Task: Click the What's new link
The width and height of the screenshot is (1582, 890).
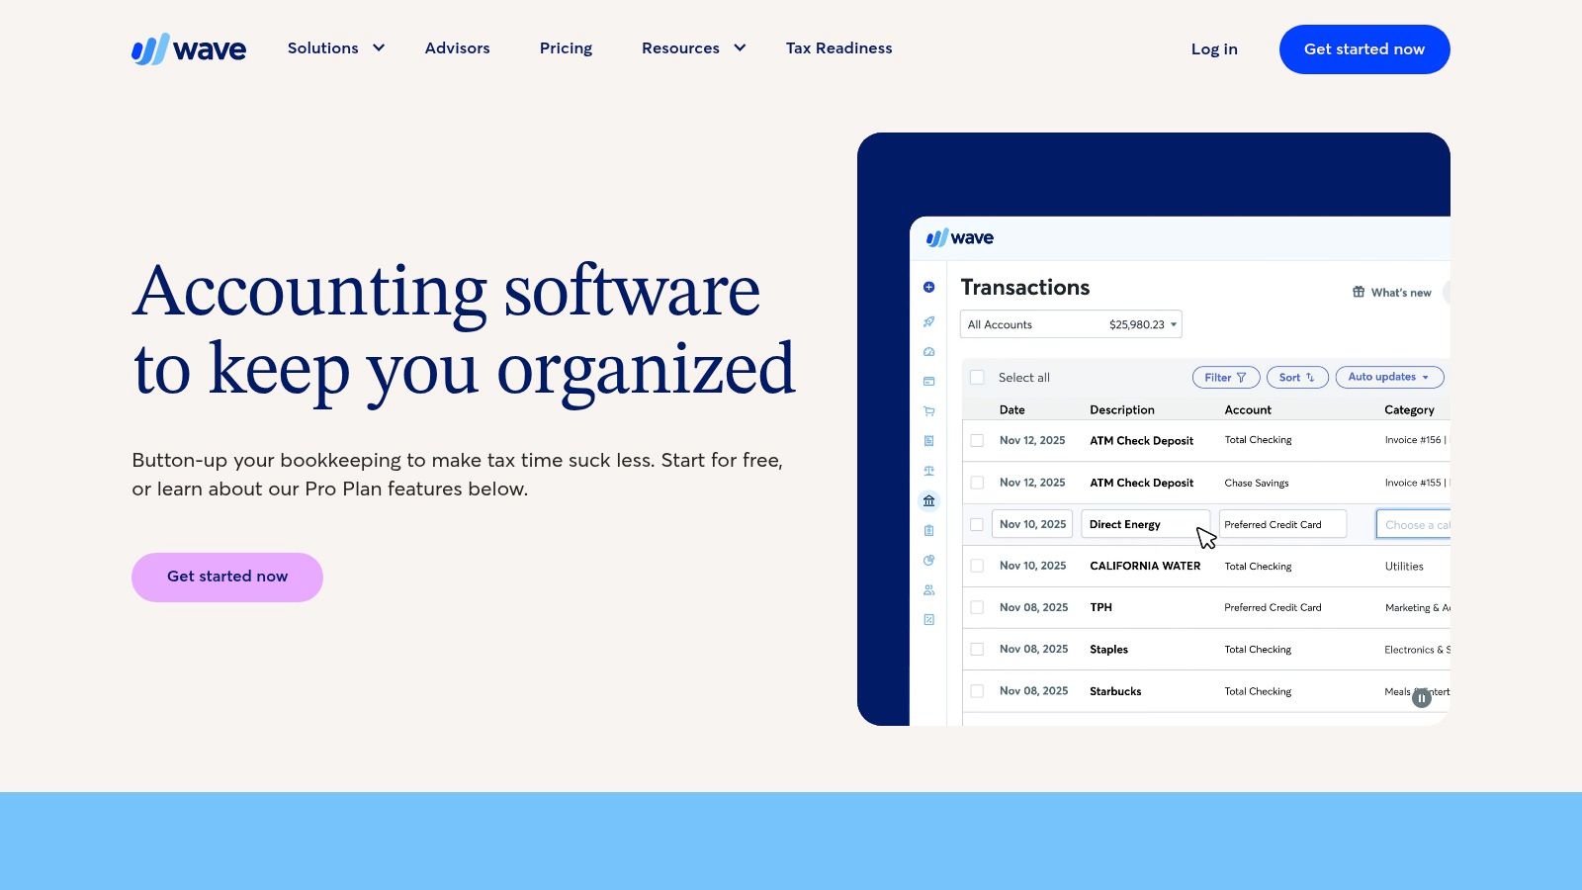Action: [1401, 292]
